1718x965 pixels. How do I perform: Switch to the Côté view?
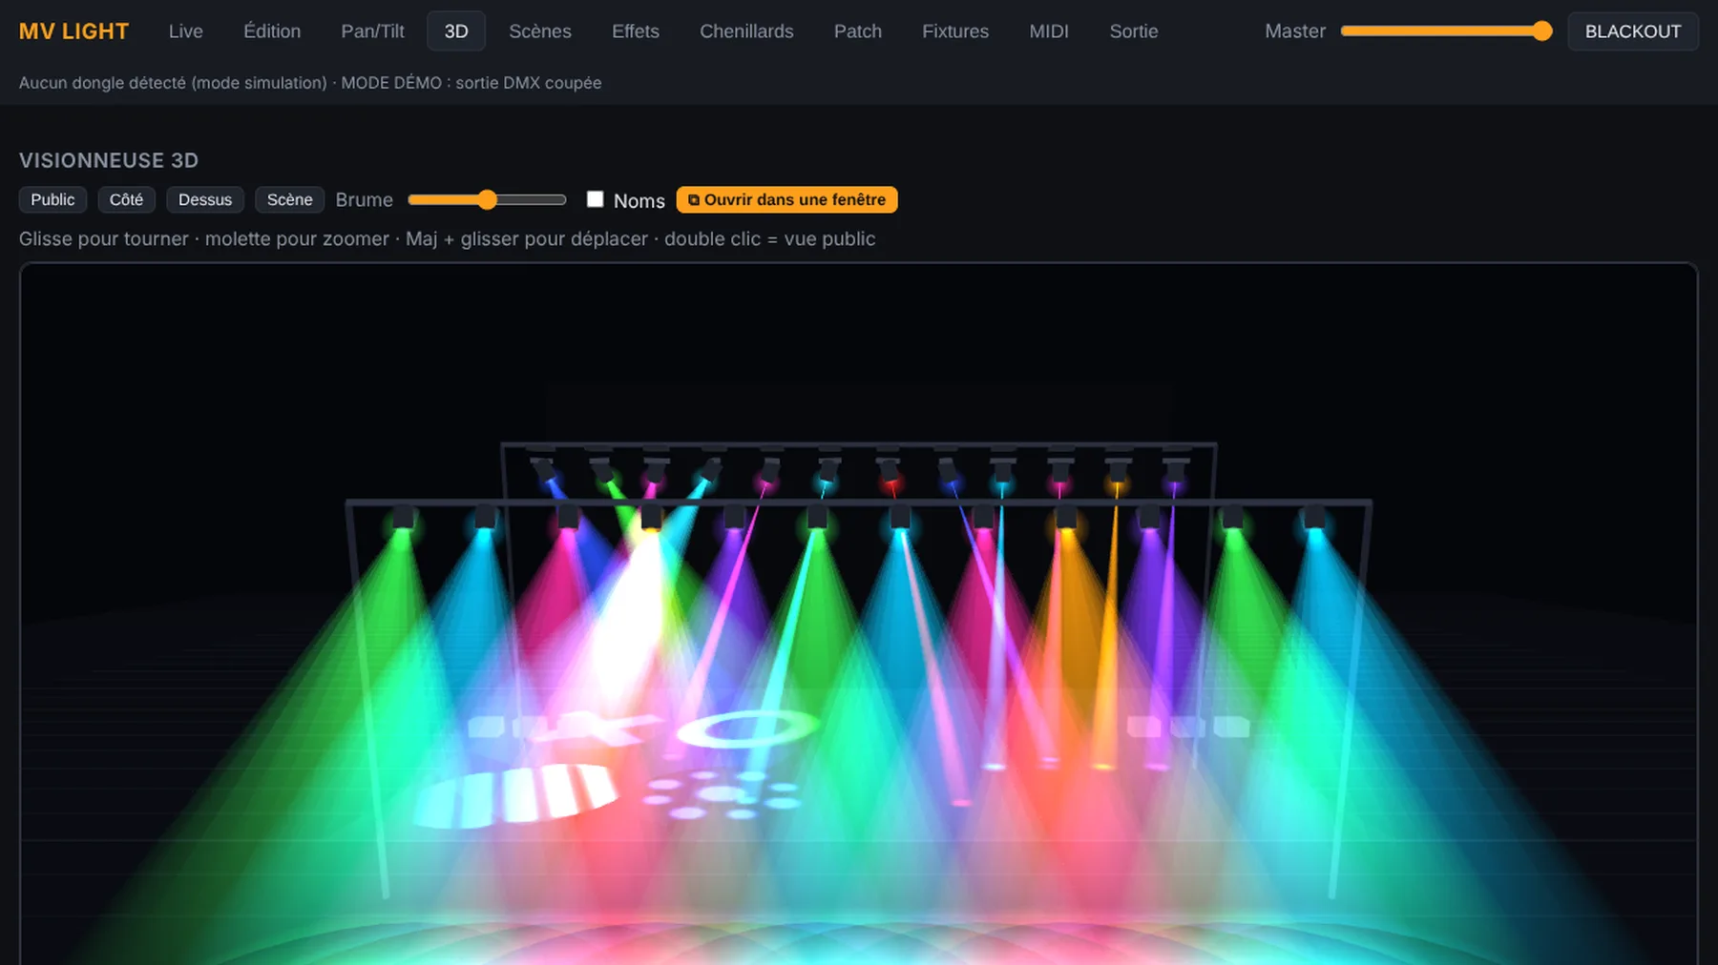(x=126, y=199)
